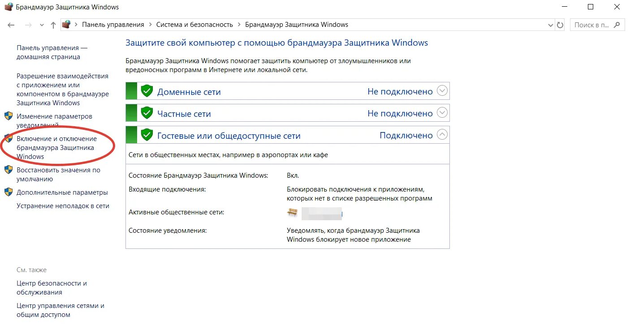Viewport: 630px width, 329px height.
Task: Open the address bar history dropdown
Action: (551, 25)
